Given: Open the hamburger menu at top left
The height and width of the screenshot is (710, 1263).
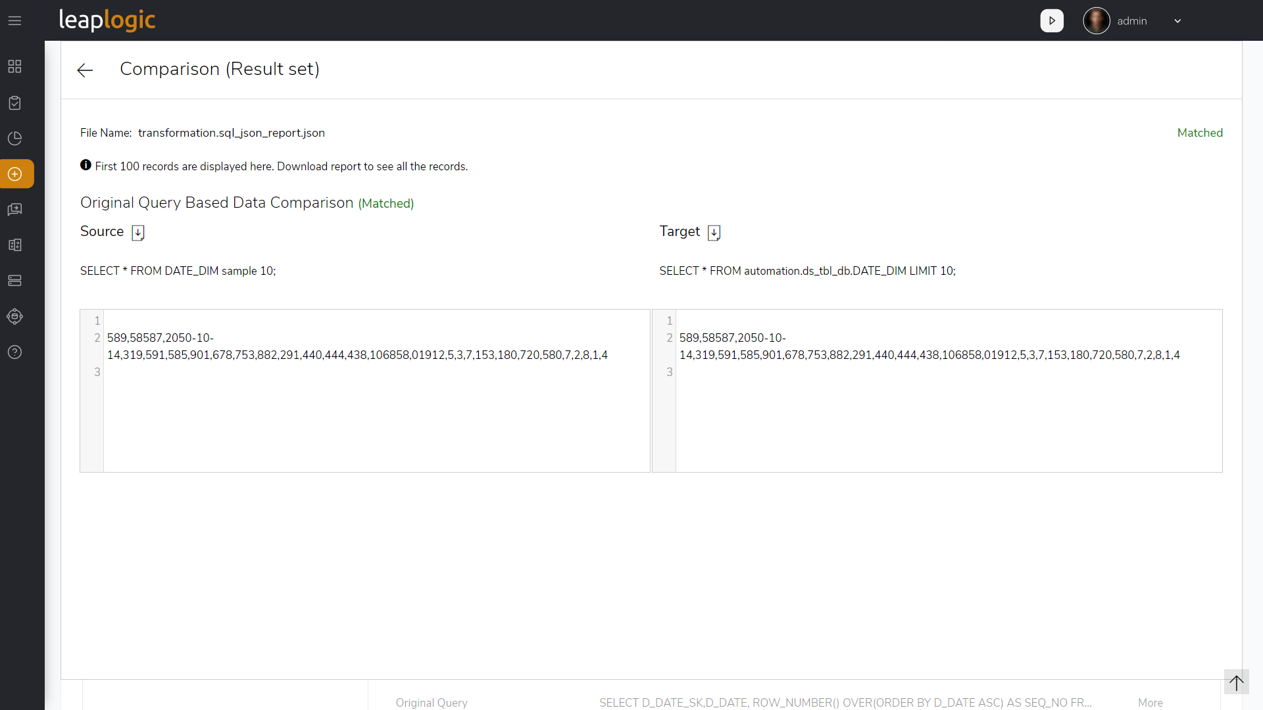Looking at the screenshot, I should (14, 20).
